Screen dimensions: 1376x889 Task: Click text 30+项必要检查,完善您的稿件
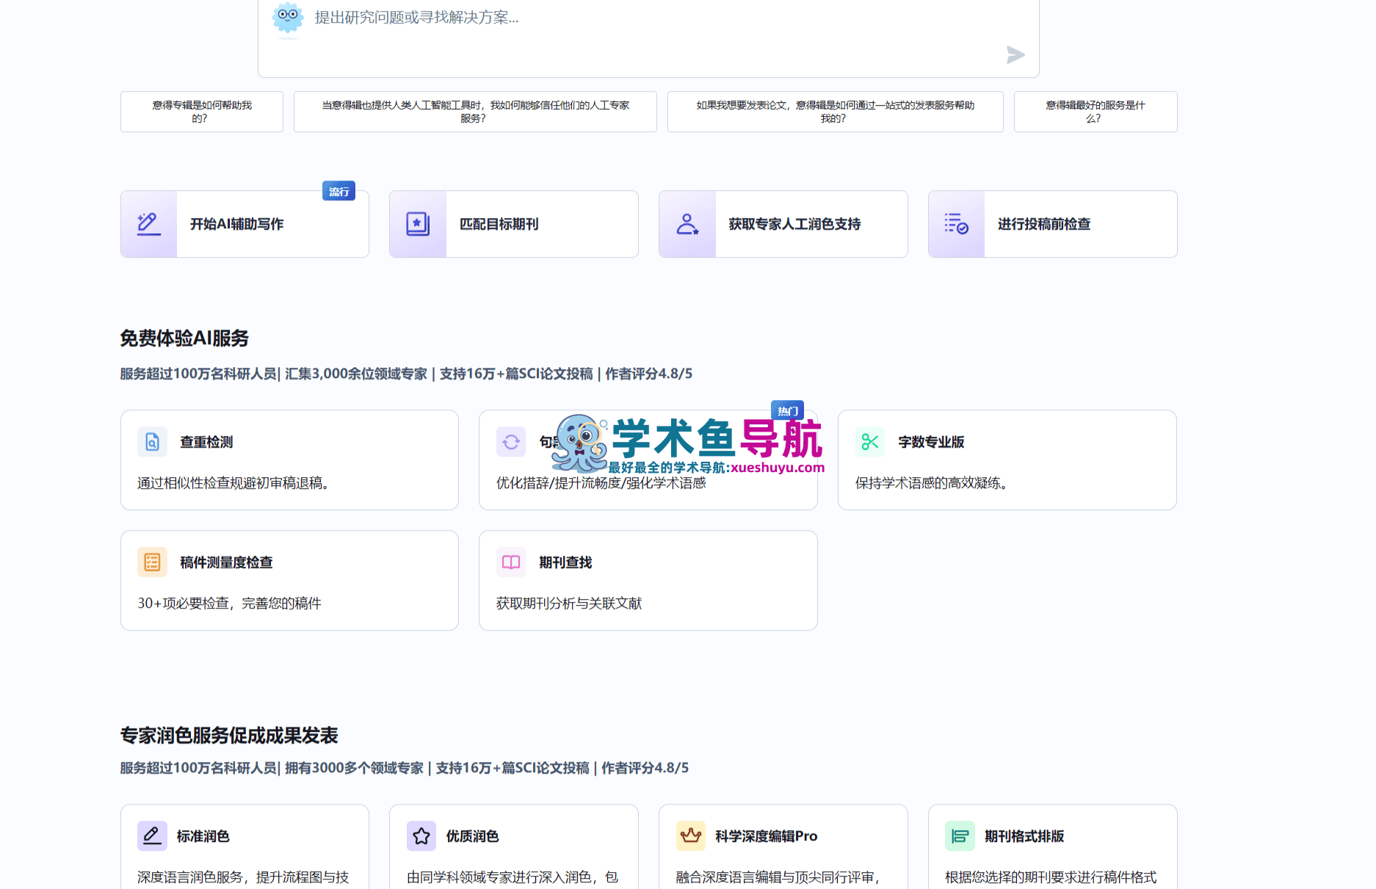pos(229,603)
